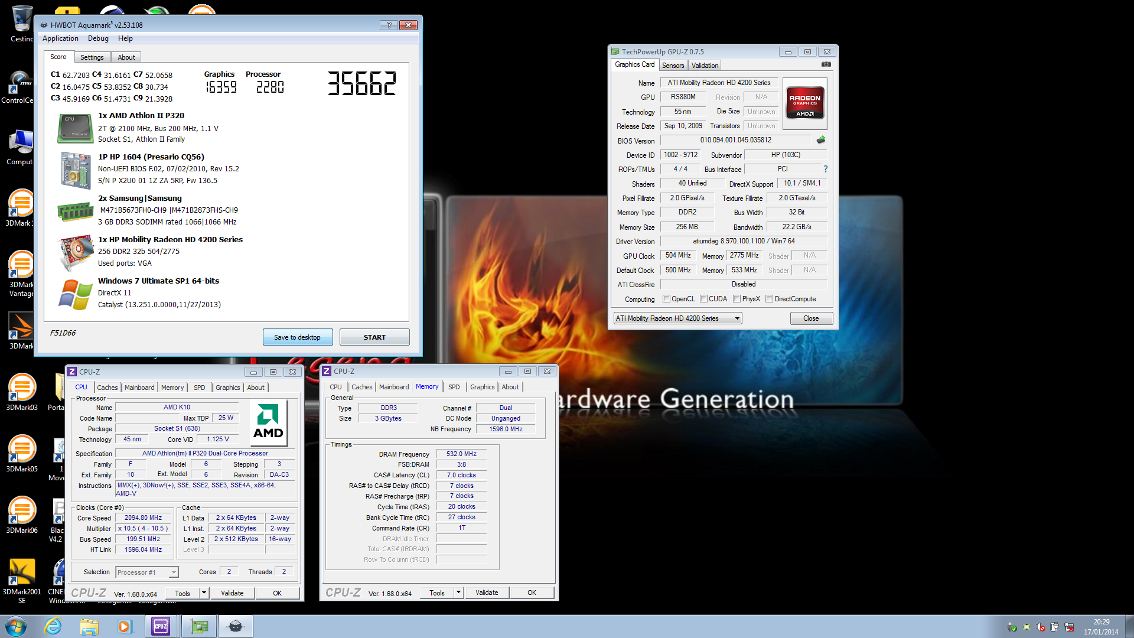Viewport: 1134px width, 638px height.
Task: Click the Specification AMD Athlon II P320 field
Action: 205,454
